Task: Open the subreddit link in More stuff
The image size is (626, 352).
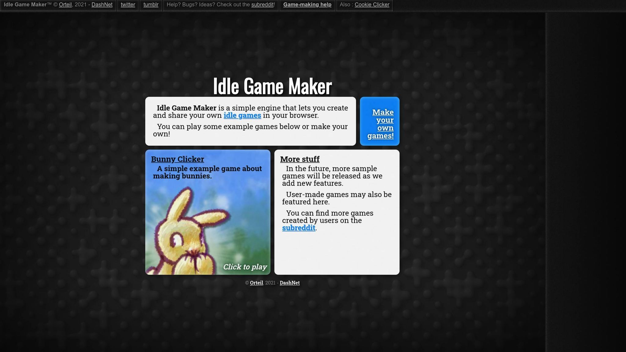Action: 299,228
